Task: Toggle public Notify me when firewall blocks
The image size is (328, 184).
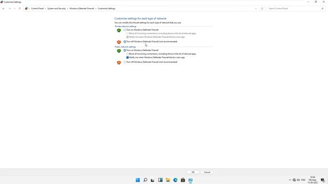Action: [128, 57]
